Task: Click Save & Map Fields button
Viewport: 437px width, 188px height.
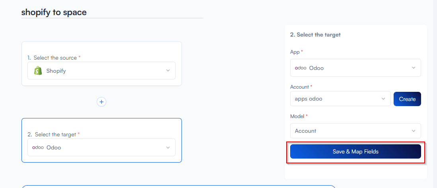Action: [x=355, y=151]
